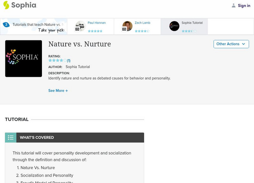Click the Sophia Tutorial avatar icon in tabs
254x183 pixels.
point(174,26)
